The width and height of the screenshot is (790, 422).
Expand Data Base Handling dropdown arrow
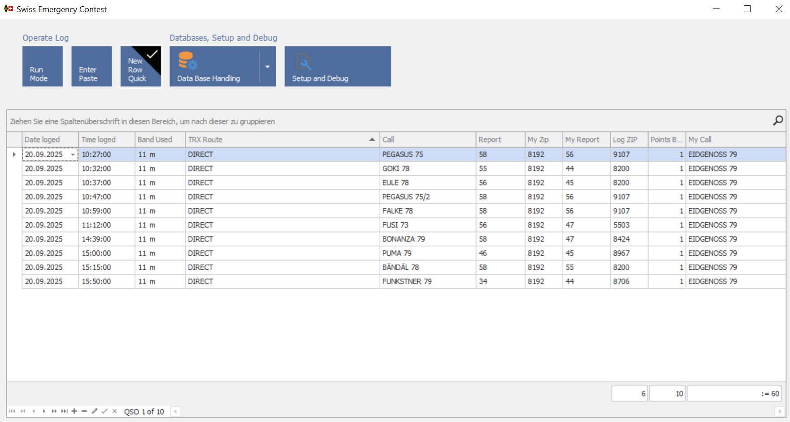[268, 66]
